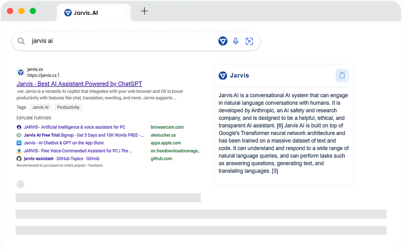Open JARVIS Artificial intelligence voice assistant link
This screenshot has width=402, height=249.
(74, 127)
